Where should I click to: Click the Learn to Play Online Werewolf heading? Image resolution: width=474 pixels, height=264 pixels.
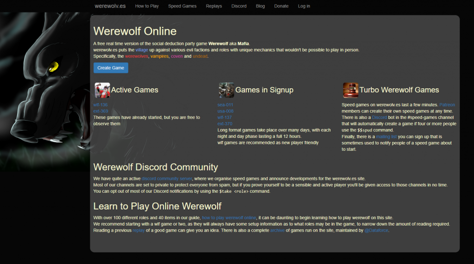point(157,206)
